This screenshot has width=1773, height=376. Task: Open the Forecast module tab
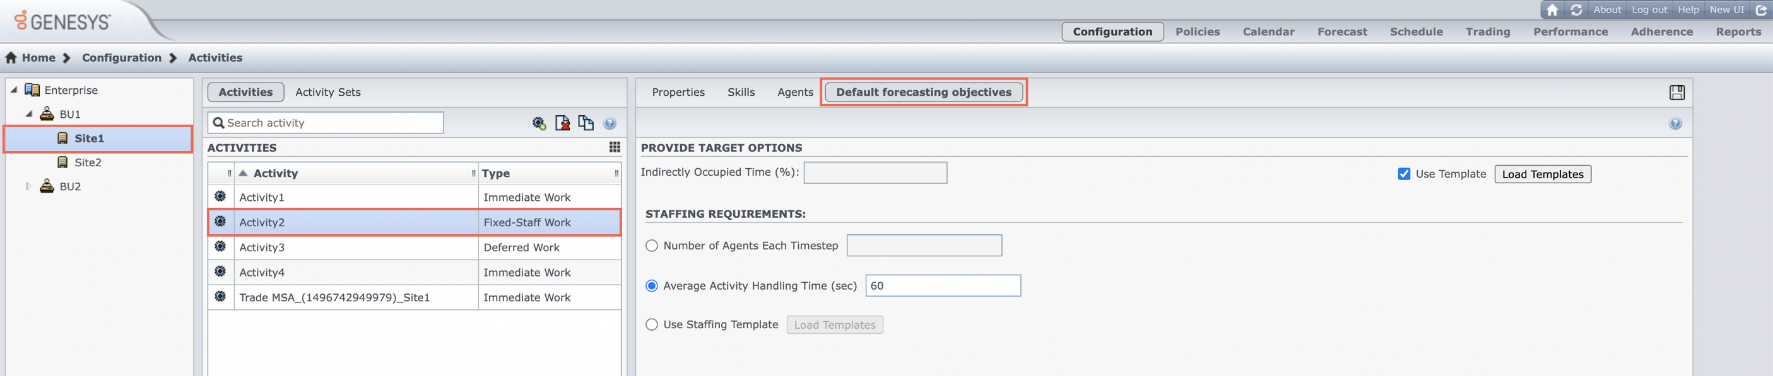[x=1341, y=31]
